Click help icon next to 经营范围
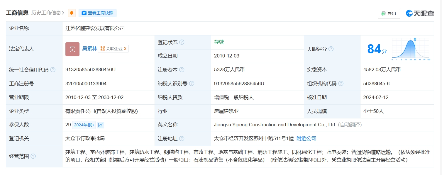 pos(33,156)
